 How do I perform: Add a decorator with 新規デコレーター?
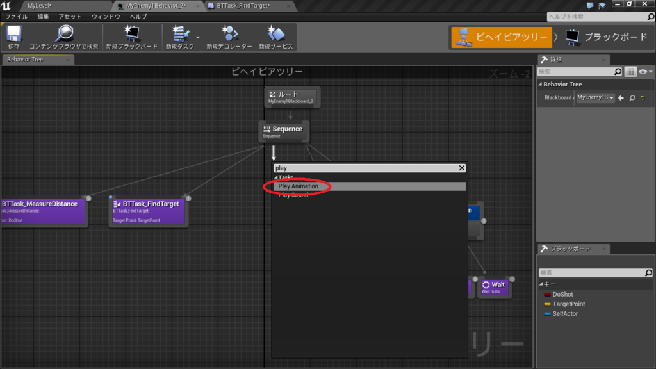[229, 37]
